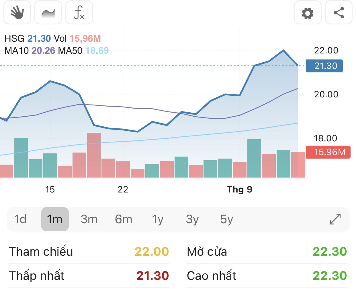The image size is (356, 289).
Task: Click the Thg 9 date axis marker
Action: pyautogui.click(x=239, y=189)
